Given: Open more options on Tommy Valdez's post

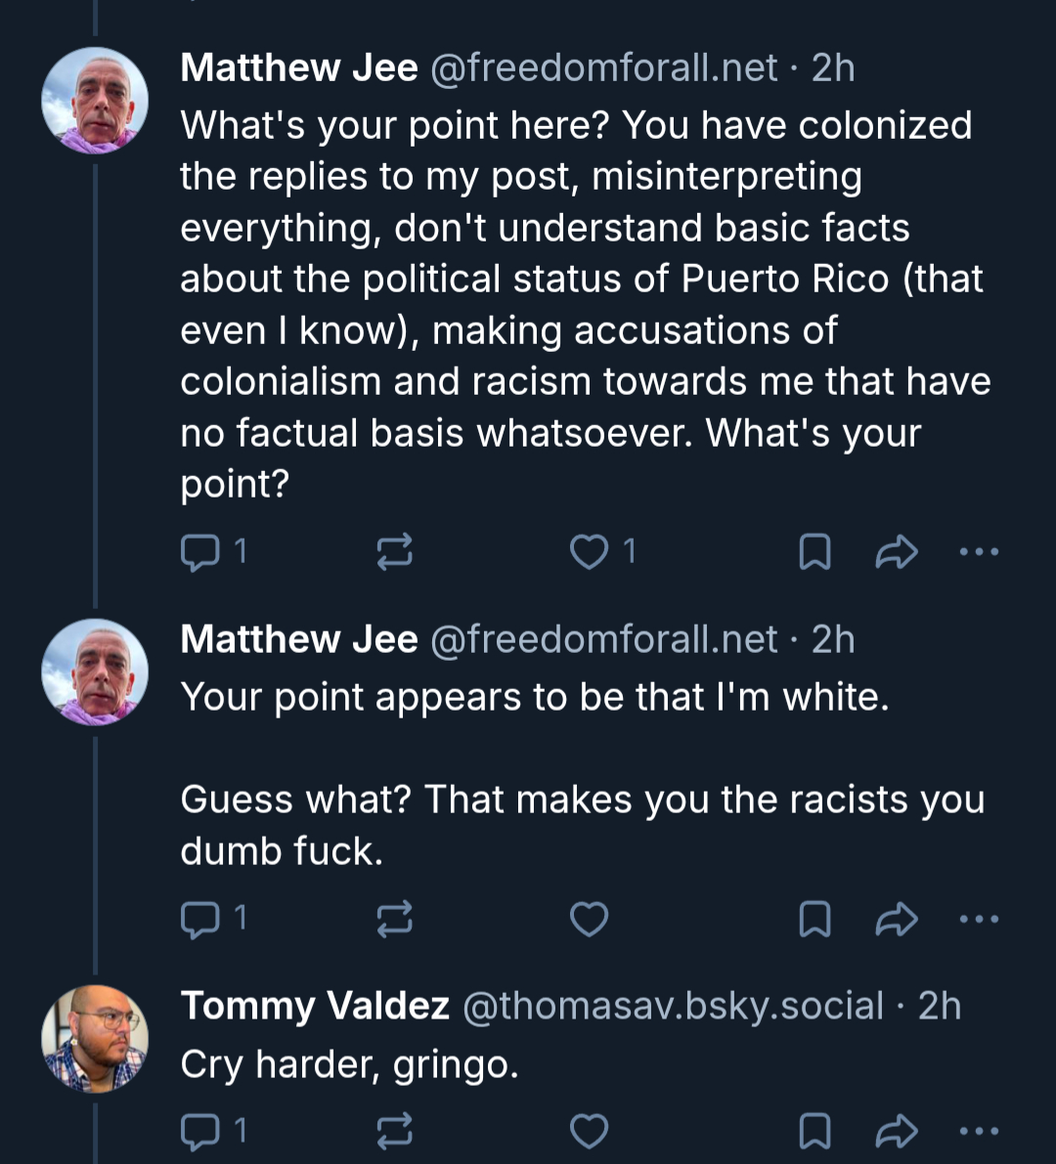Looking at the screenshot, I should click(979, 1131).
